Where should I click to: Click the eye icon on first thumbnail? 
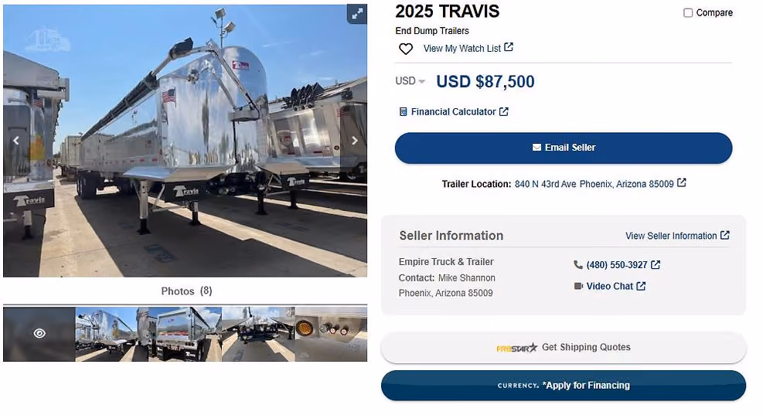click(x=39, y=333)
